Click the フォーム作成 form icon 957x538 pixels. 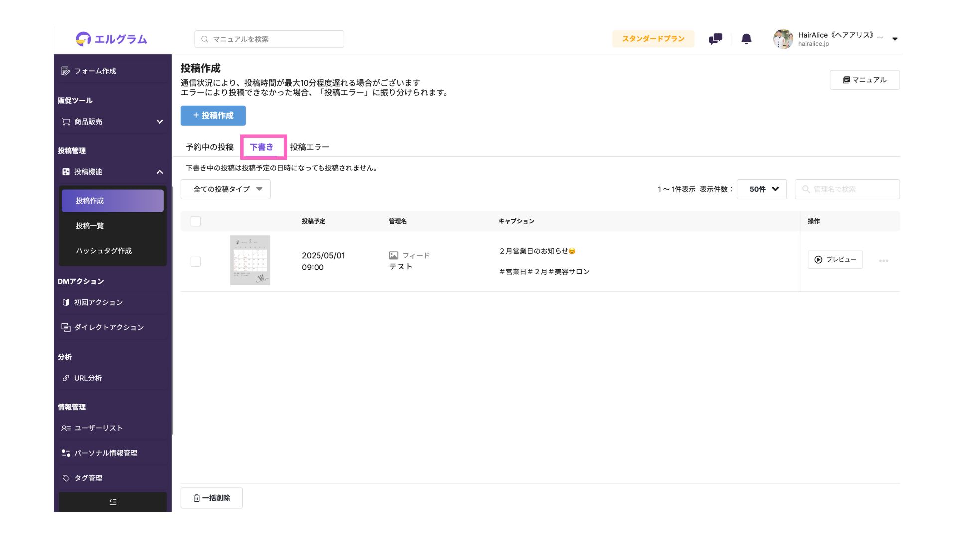(x=66, y=71)
